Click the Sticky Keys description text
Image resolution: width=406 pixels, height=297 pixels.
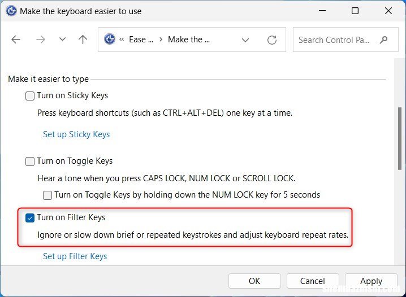(165, 113)
